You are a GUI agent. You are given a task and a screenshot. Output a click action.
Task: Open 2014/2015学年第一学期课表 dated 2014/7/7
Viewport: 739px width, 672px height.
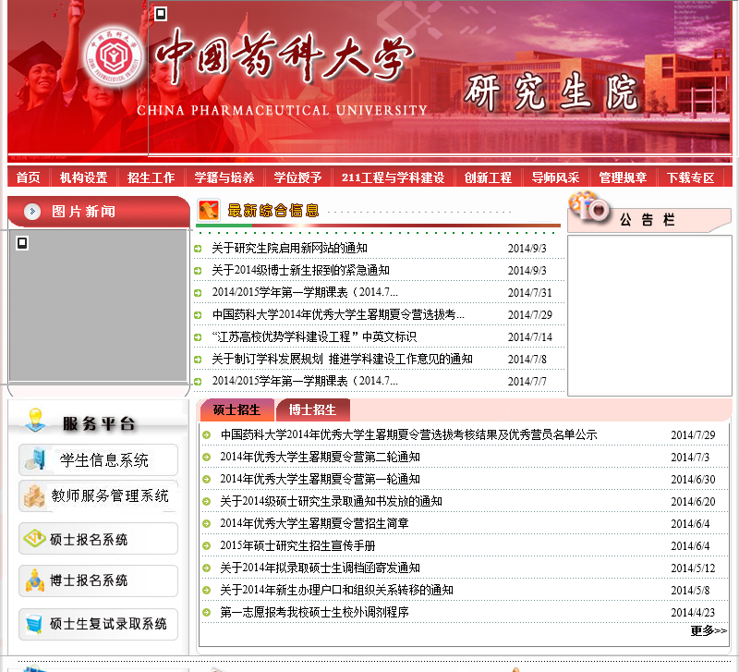pos(305,381)
